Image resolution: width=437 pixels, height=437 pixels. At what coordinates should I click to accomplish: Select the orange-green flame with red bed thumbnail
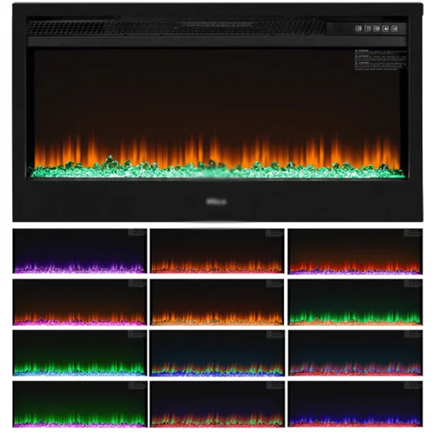tap(217, 404)
